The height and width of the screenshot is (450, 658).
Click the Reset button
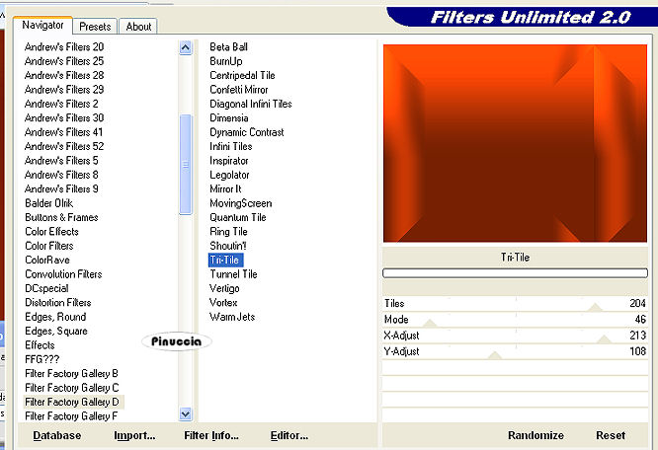pyautogui.click(x=611, y=435)
